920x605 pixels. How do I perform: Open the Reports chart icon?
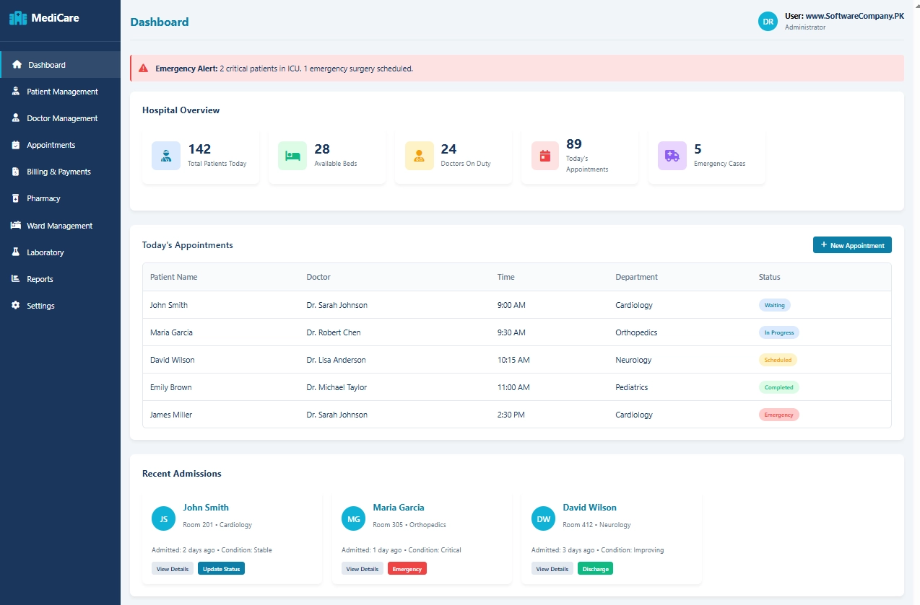(14, 279)
